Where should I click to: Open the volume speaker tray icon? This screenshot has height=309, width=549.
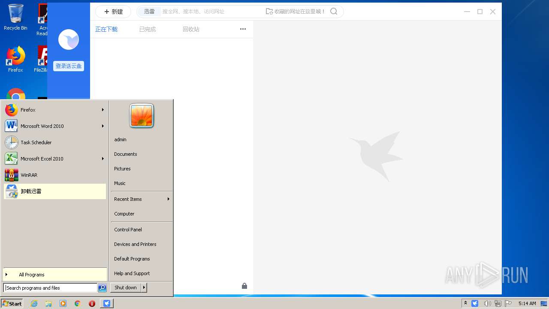[x=487, y=303]
